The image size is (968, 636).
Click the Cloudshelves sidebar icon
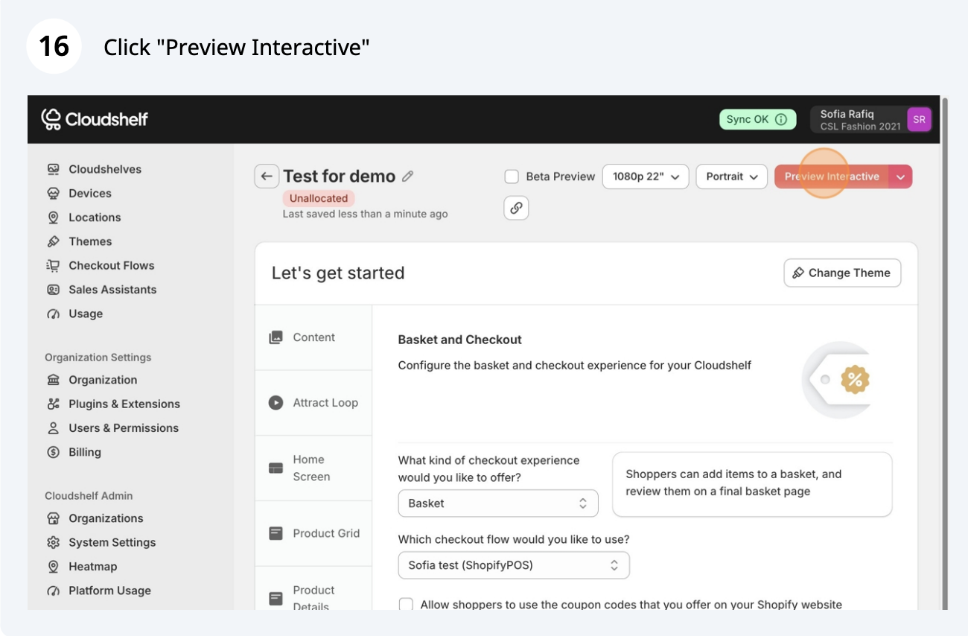click(53, 169)
